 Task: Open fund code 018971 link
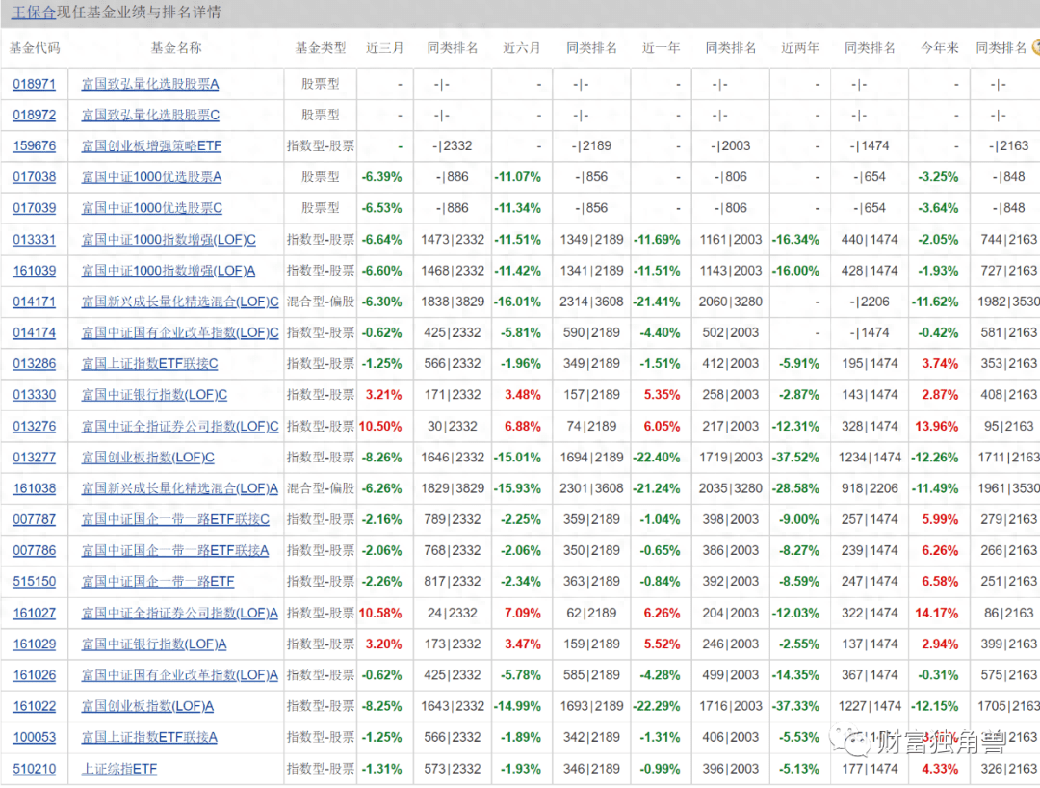(x=35, y=85)
